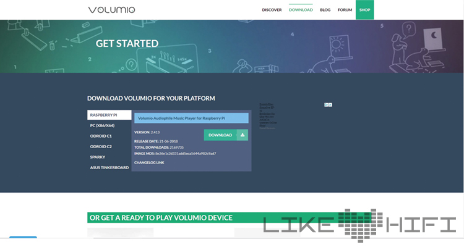Click the Version 2.413 text

147,132
